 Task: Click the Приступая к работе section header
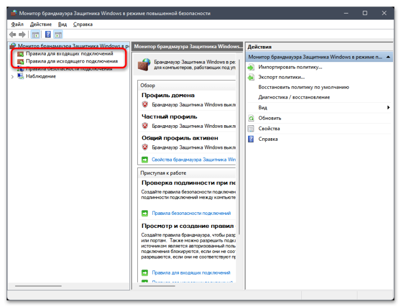[x=186, y=173]
